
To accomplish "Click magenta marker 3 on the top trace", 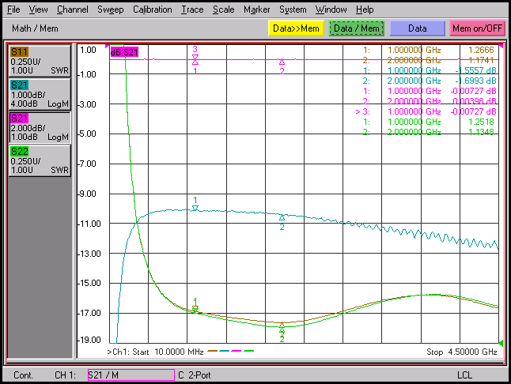I will coord(195,58).
